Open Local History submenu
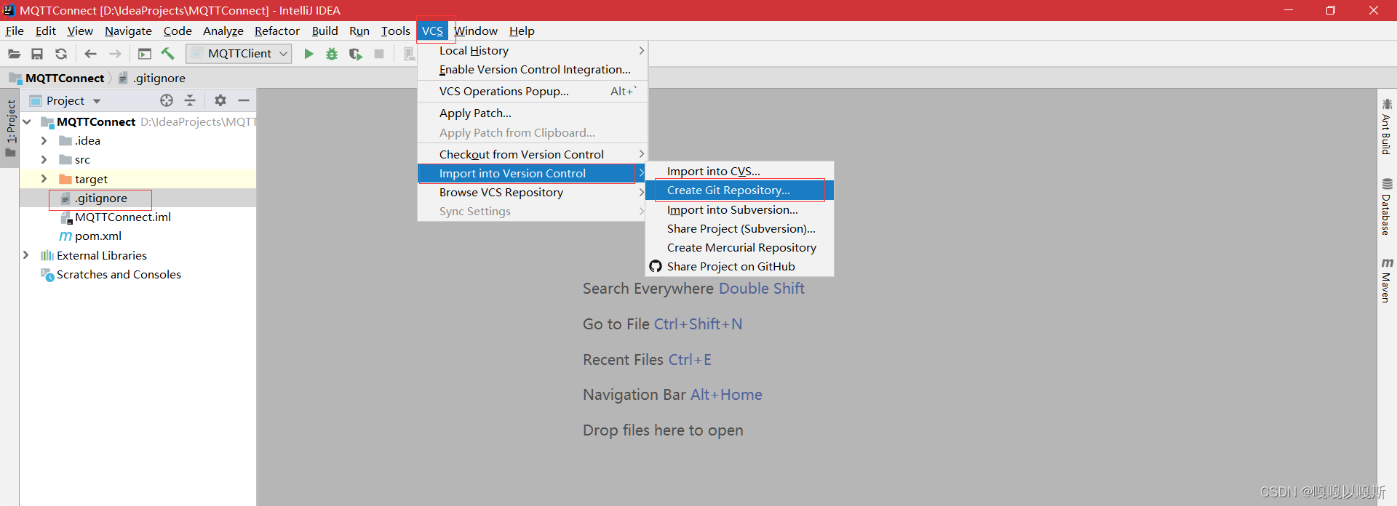This screenshot has width=1397, height=506. click(533, 50)
